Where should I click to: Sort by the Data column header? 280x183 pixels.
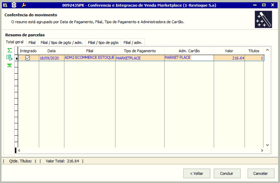click(x=52, y=51)
